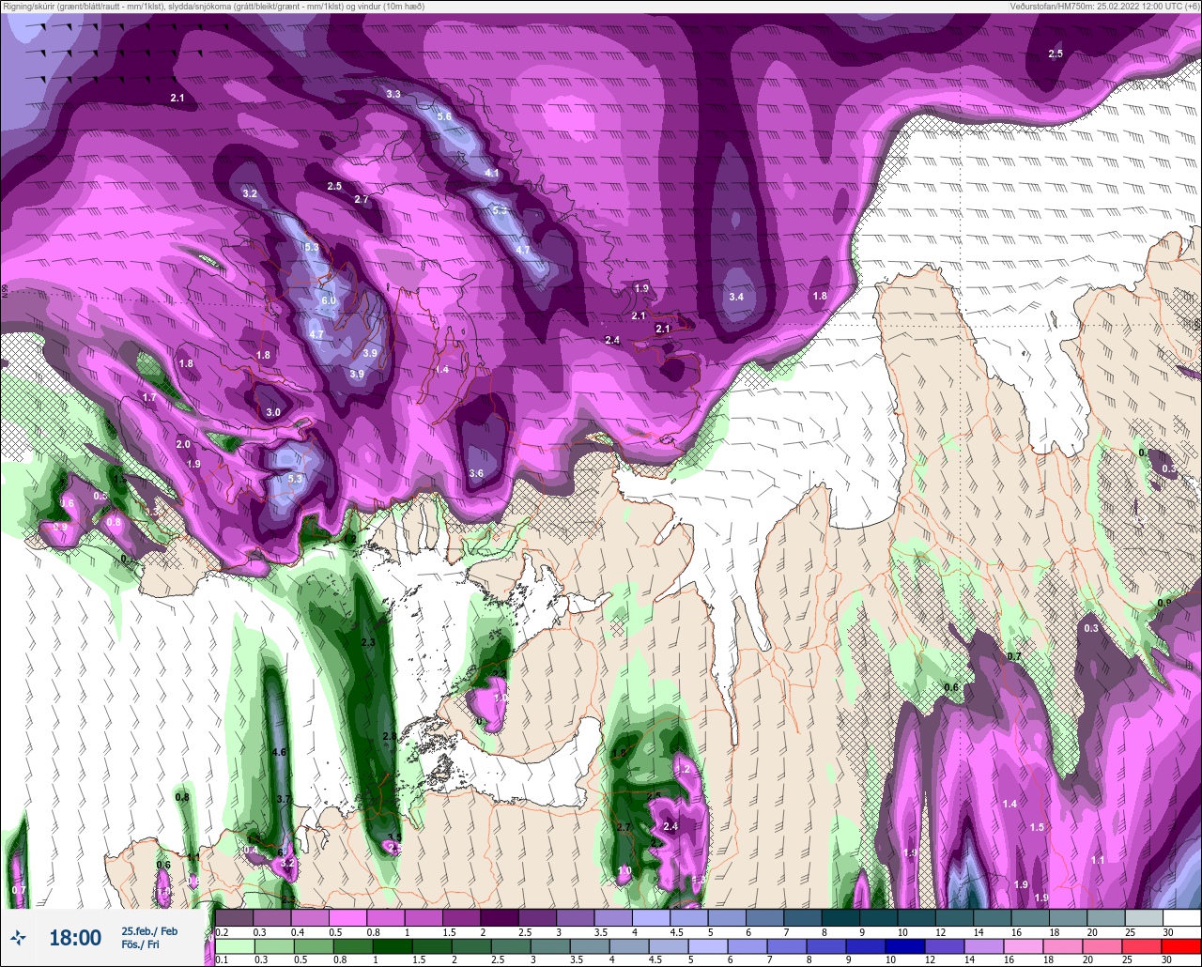Click the 3.7 value below 4.6

[x=285, y=799]
